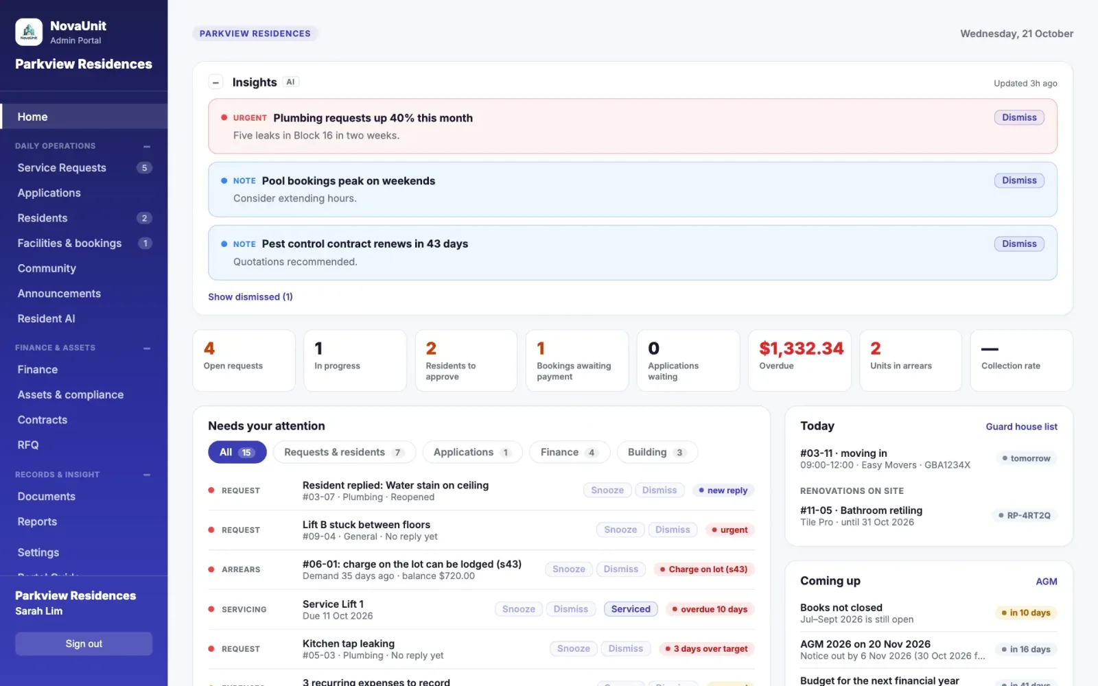Go to Home in sidebar
The width and height of the screenshot is (1098, 686).
[x=84, y=117]
